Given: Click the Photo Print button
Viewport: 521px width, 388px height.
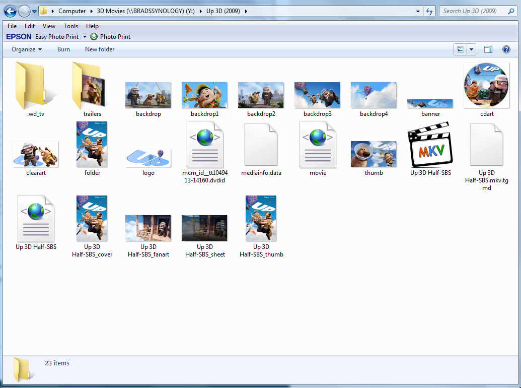Looking at the screenshot, I should (110, 37).
